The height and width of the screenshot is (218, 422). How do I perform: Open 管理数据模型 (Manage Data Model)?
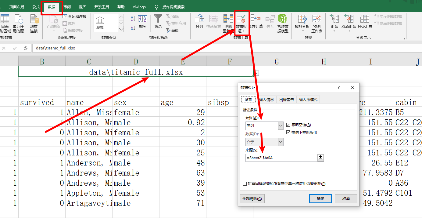click(283, 24)
